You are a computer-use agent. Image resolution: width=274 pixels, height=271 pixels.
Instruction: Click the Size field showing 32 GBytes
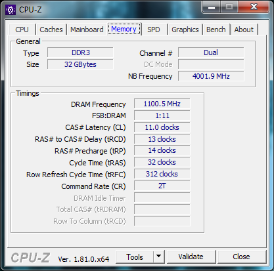[80, 64]
